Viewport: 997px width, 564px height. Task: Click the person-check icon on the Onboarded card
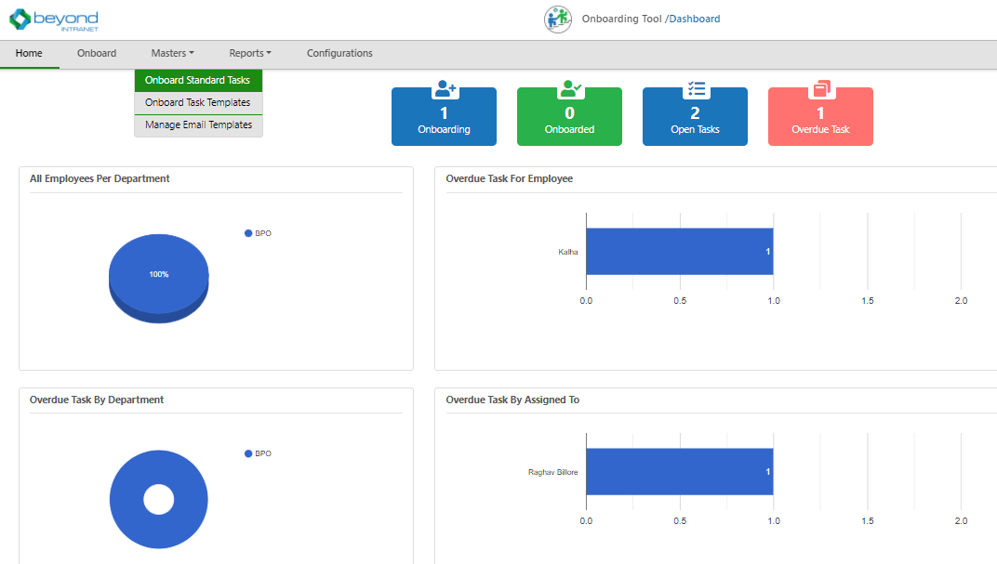(x=569, y=89)
